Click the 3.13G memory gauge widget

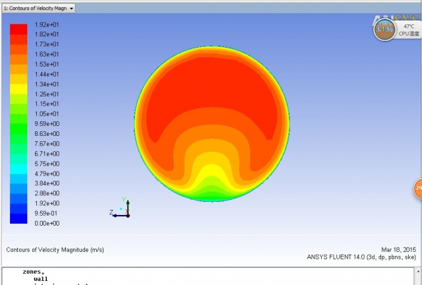[x=384, y=29]
